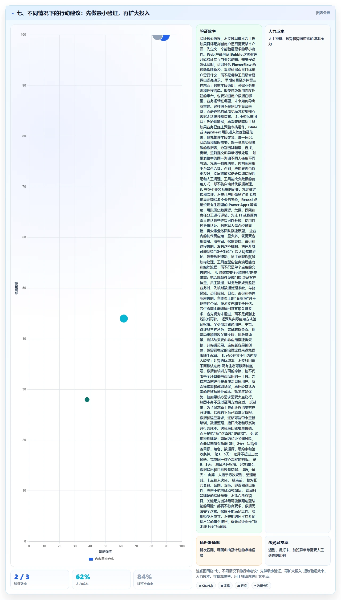Click the 表格 tag
341x600 pixels.
(225, 586)
